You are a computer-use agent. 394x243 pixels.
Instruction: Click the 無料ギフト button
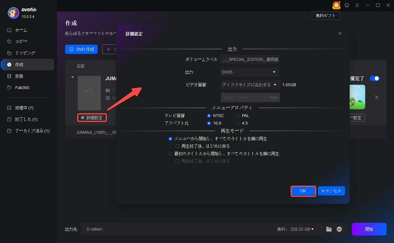tap(326, 16)
